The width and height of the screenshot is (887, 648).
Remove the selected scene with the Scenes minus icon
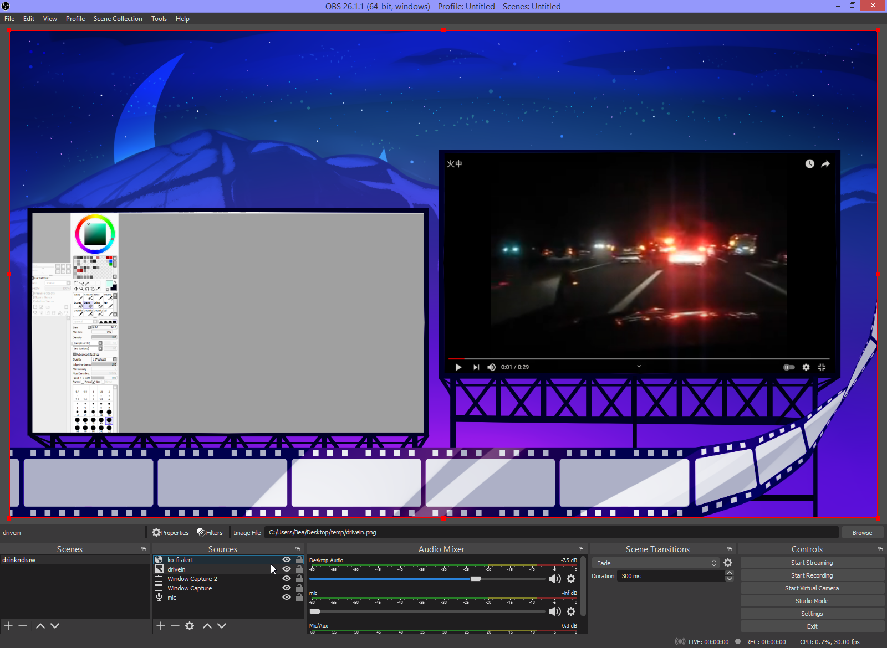23,626
